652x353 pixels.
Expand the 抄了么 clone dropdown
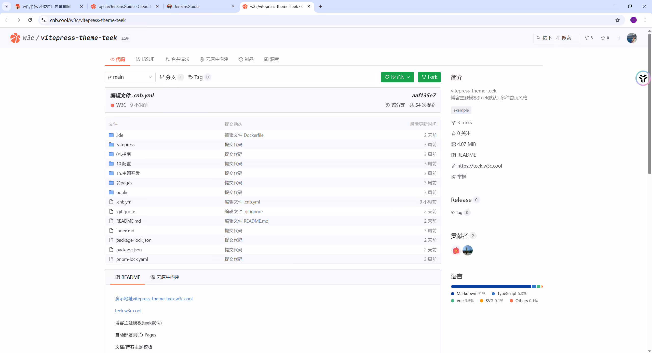(x=397, y=77)
